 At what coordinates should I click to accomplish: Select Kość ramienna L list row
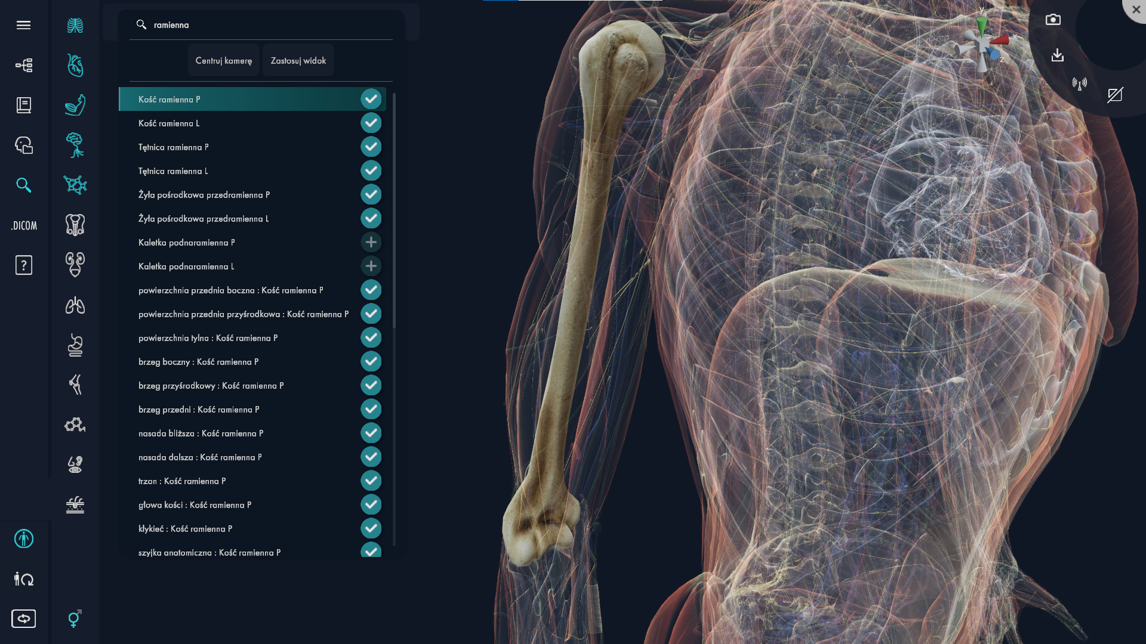pos(252,123)
